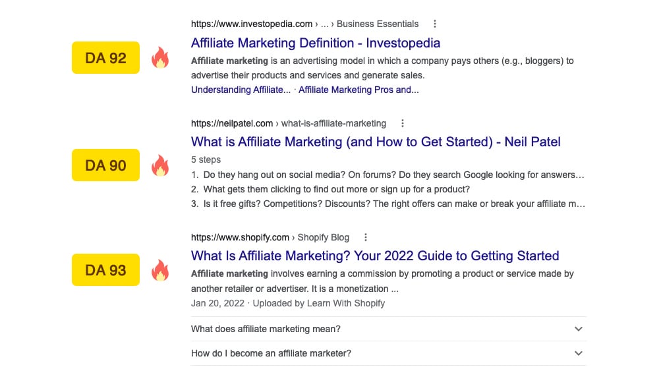
Task: Click the yellow DA 92 badge
Action: point(105,58)
